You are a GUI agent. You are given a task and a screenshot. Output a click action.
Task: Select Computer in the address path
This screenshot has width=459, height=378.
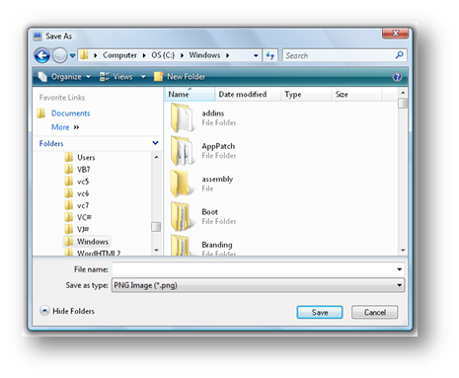pos(119,55)
